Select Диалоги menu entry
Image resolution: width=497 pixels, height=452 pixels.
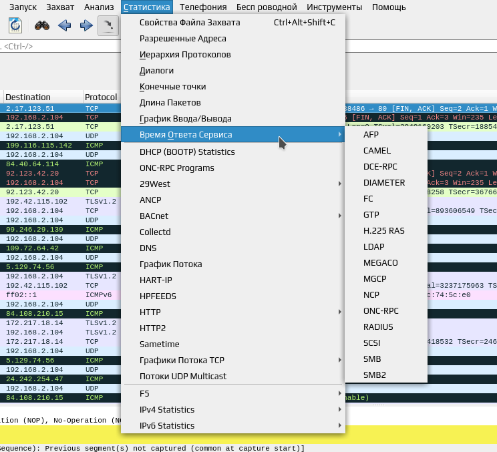pos(233,71)
